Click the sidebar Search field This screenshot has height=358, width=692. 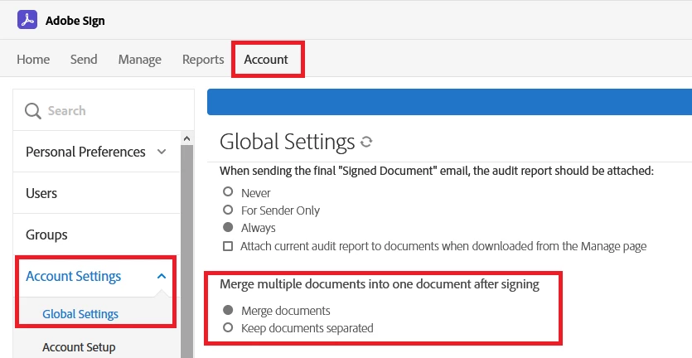tap(104, 110)
